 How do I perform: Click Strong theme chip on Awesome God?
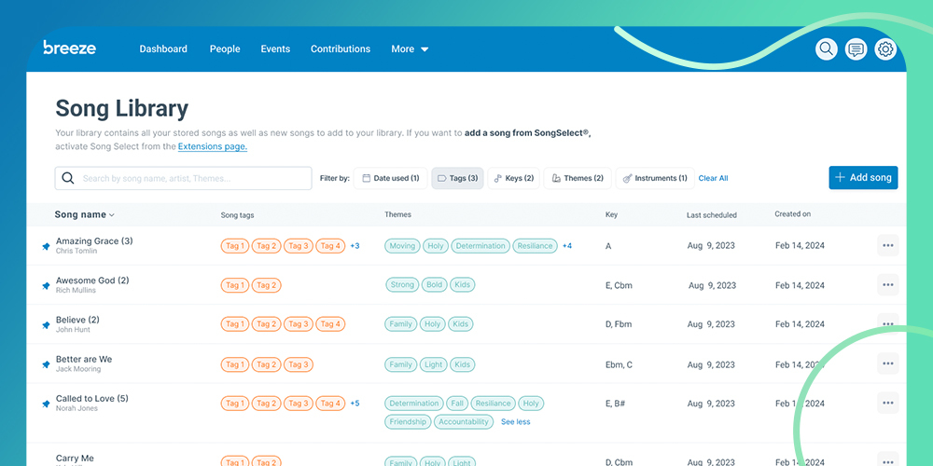click(401, 284)
